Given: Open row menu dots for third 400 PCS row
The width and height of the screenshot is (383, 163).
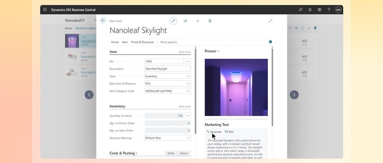Looking at the screenshot, I should click(313, 73).
